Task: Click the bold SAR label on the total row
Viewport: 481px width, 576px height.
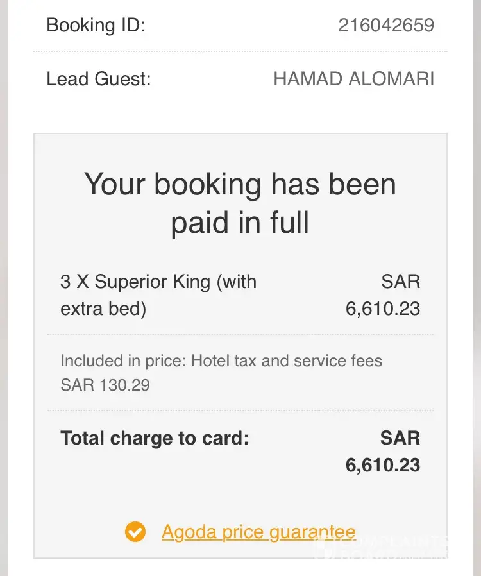Action: (400, 439)
